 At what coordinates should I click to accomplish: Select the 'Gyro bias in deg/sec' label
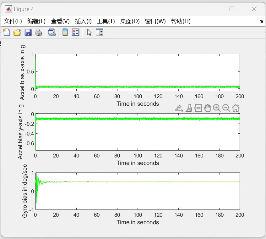coord(24,191)
